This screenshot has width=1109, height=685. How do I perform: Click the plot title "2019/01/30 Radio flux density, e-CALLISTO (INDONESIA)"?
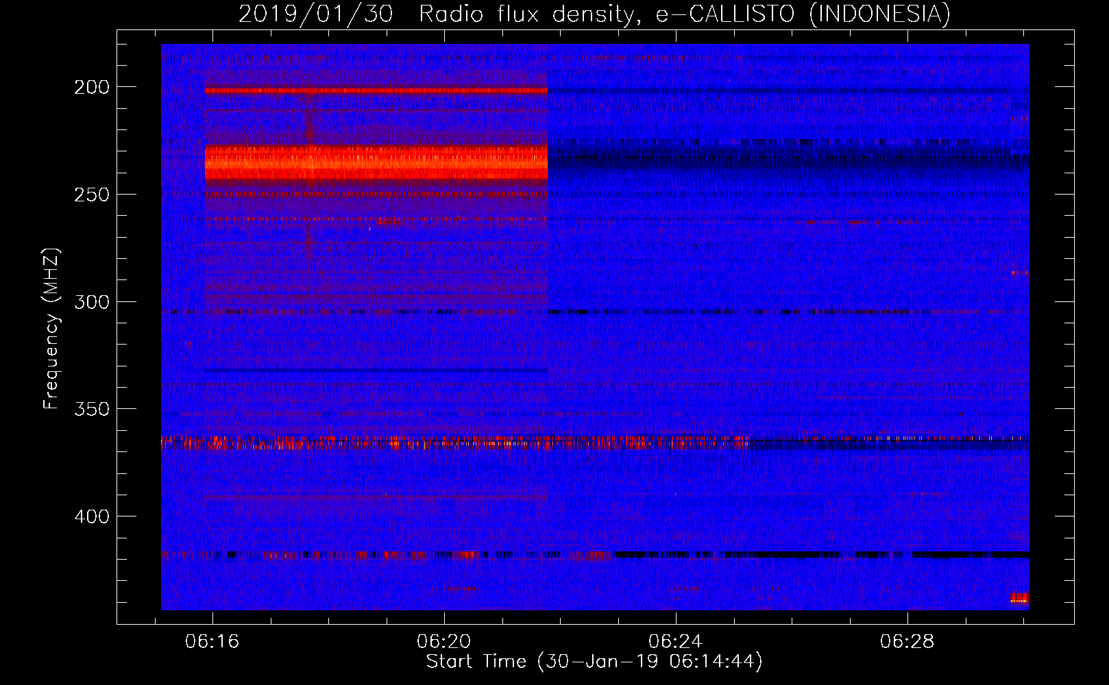(x=594, y=14)
